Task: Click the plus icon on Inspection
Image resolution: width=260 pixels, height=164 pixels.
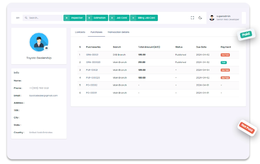Action: [67, 18]
